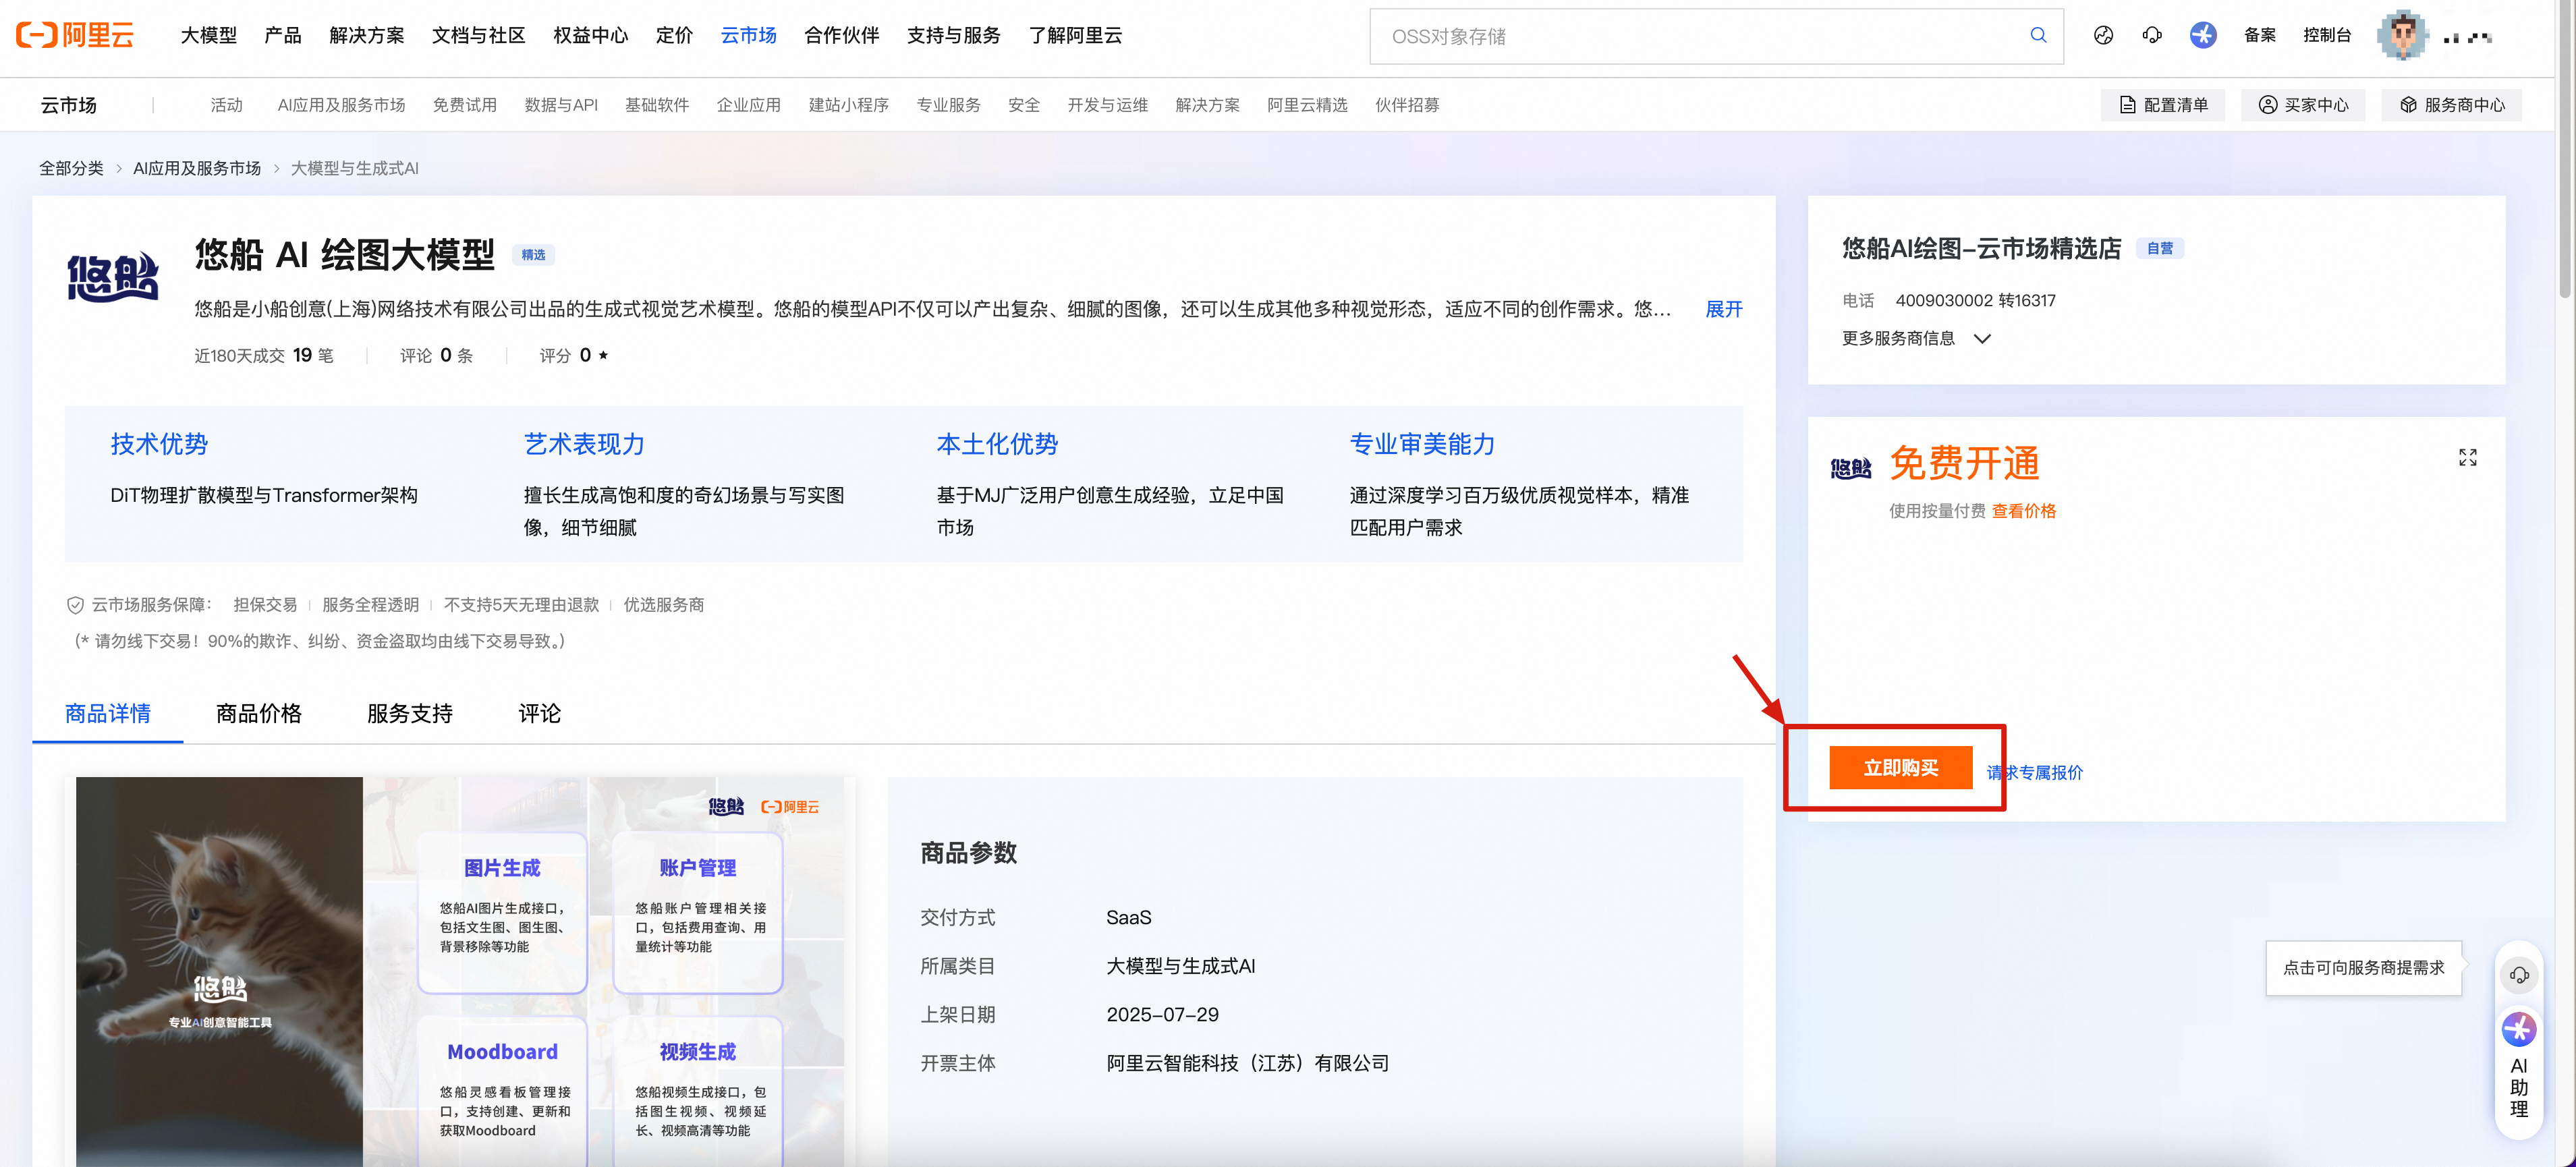2576x1167 pixels.
Task: Open 基础软件 category
Action: tap(657, 105)
